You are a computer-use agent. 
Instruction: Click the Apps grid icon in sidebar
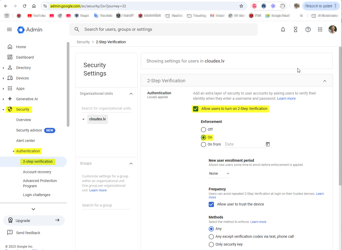pyautogui.click(x=10, y=89)
